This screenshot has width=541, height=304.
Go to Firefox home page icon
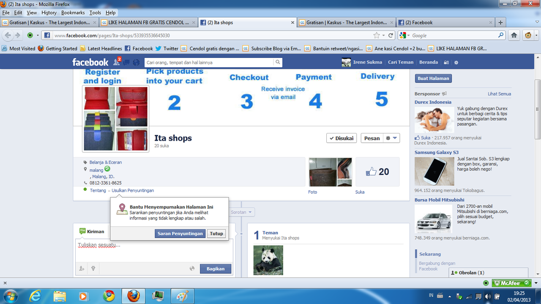[x=514, y=35]
